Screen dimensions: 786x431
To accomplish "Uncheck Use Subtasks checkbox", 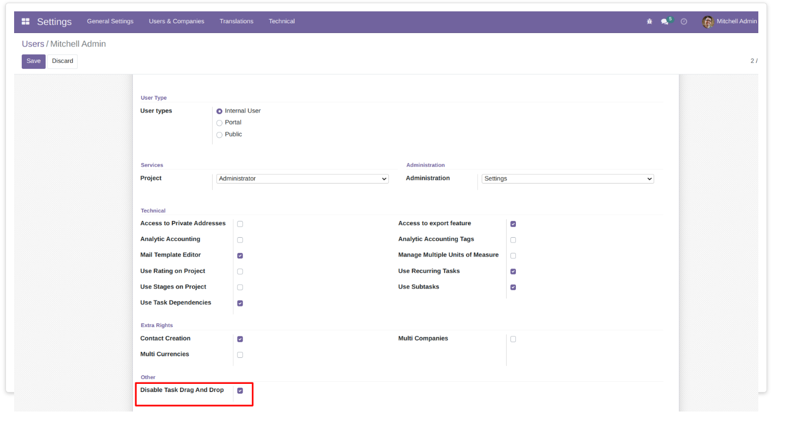I will click(513, 288).
